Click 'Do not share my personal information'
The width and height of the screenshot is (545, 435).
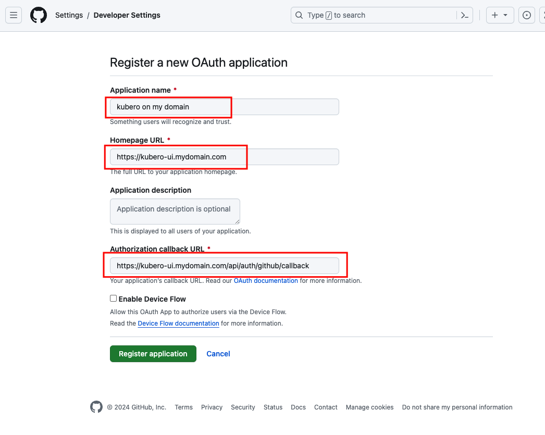[x=457, y=407]
